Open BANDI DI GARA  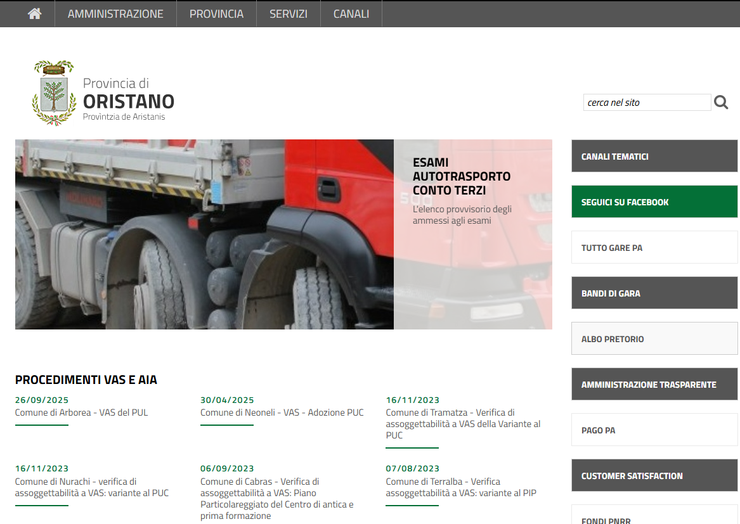pos(654,292)
